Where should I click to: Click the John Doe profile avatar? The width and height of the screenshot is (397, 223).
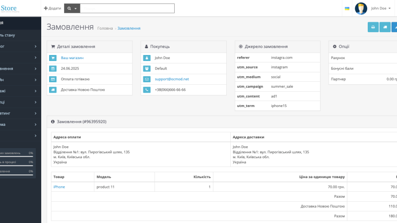(361, 8)
